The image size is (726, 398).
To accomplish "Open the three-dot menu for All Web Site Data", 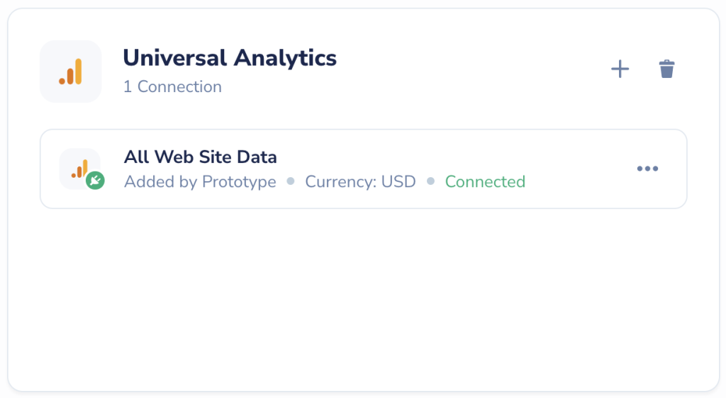I will click(x=647, y=169).
